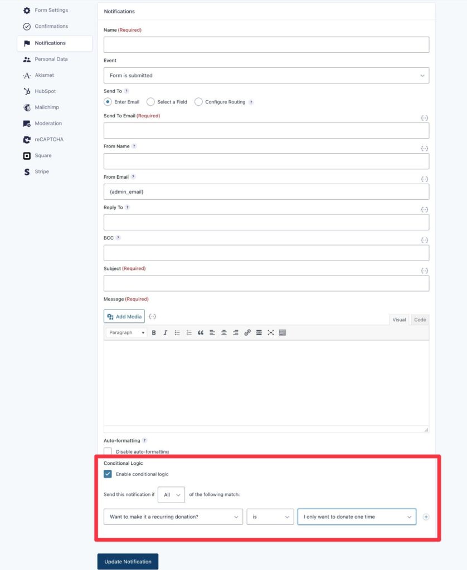Add another conditional logic rule
The width and height of the screenshot is (467, 570).
tap(426, 517)
